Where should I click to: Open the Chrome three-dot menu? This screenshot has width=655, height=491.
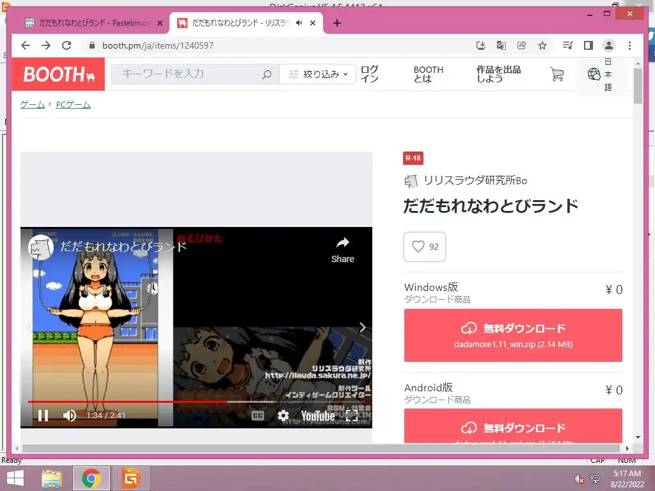629,45
